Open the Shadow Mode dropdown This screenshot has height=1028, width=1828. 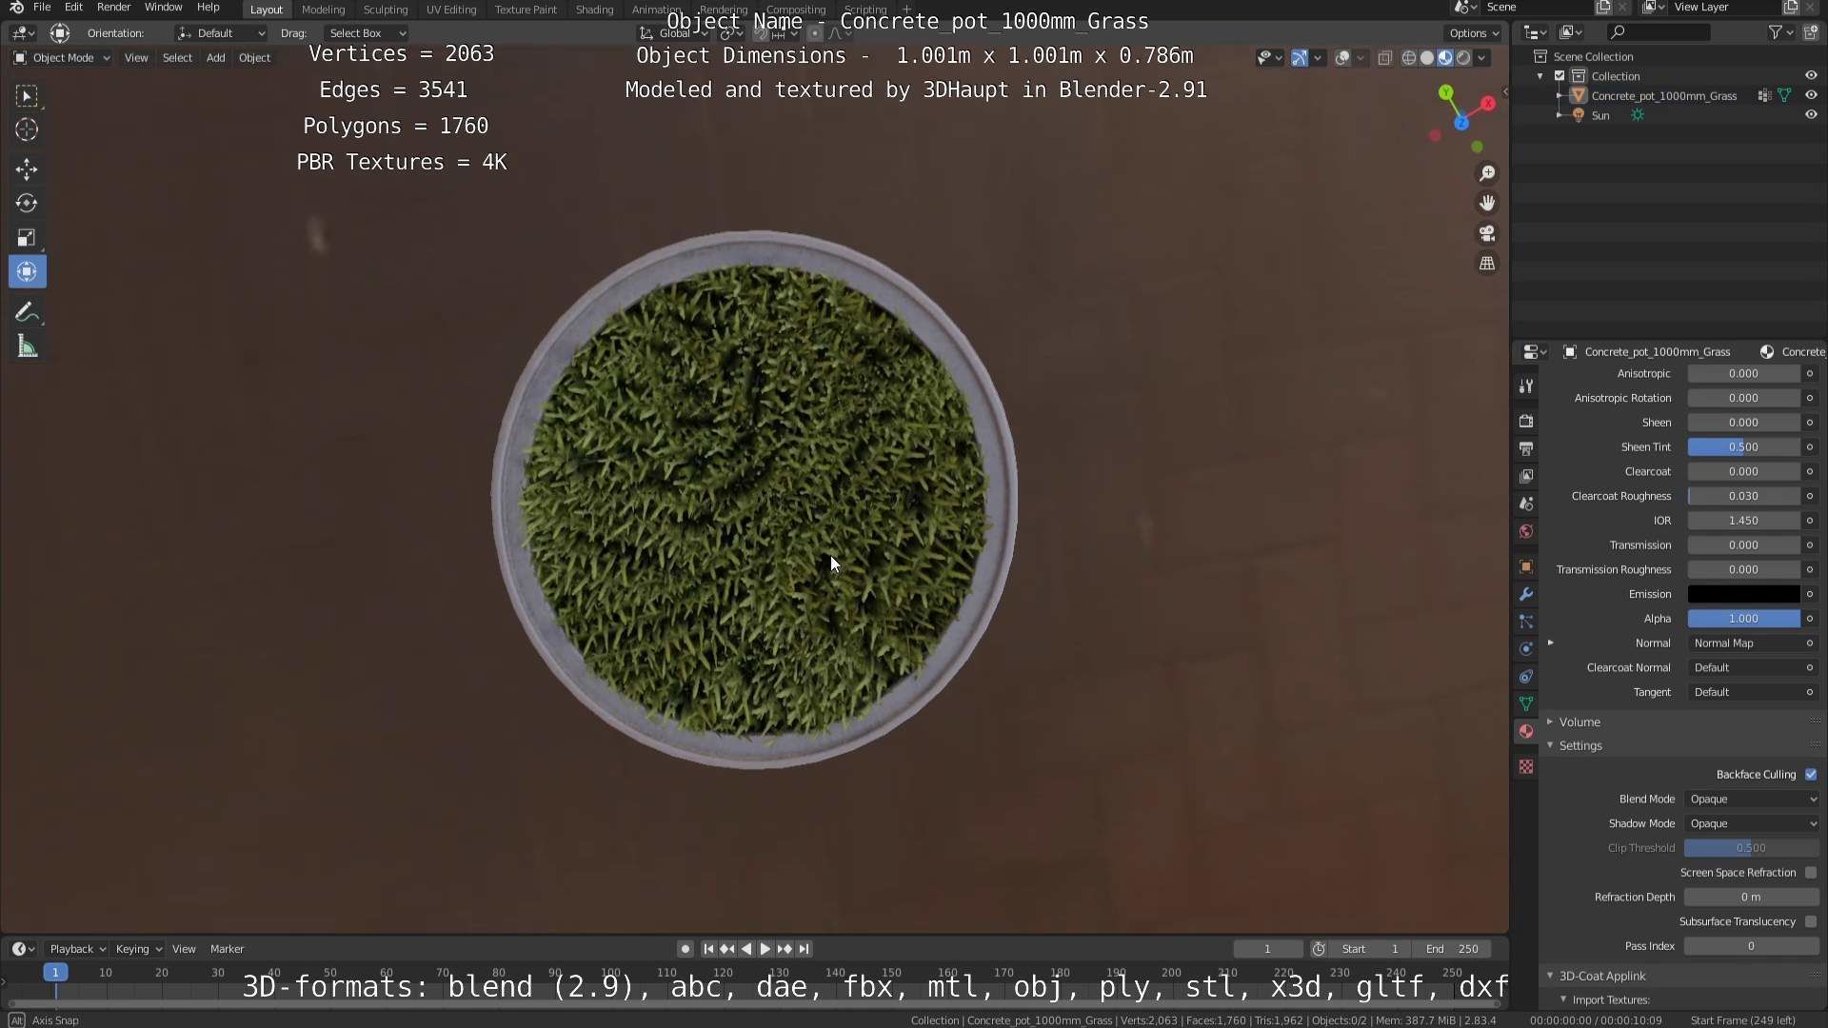[1752, 824]
